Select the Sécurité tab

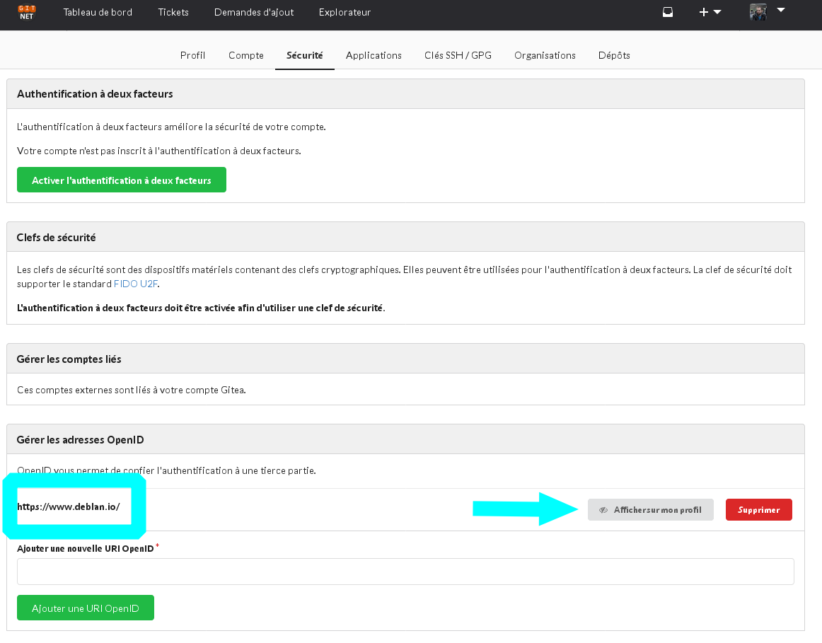[305, 55]
